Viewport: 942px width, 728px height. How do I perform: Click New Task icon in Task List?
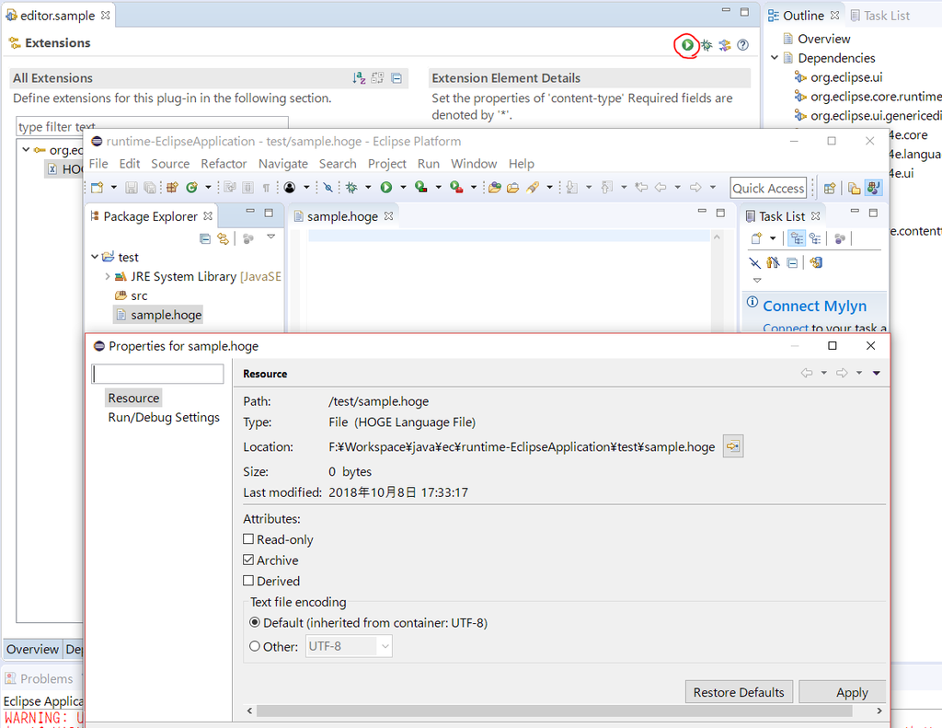point(756,238)
